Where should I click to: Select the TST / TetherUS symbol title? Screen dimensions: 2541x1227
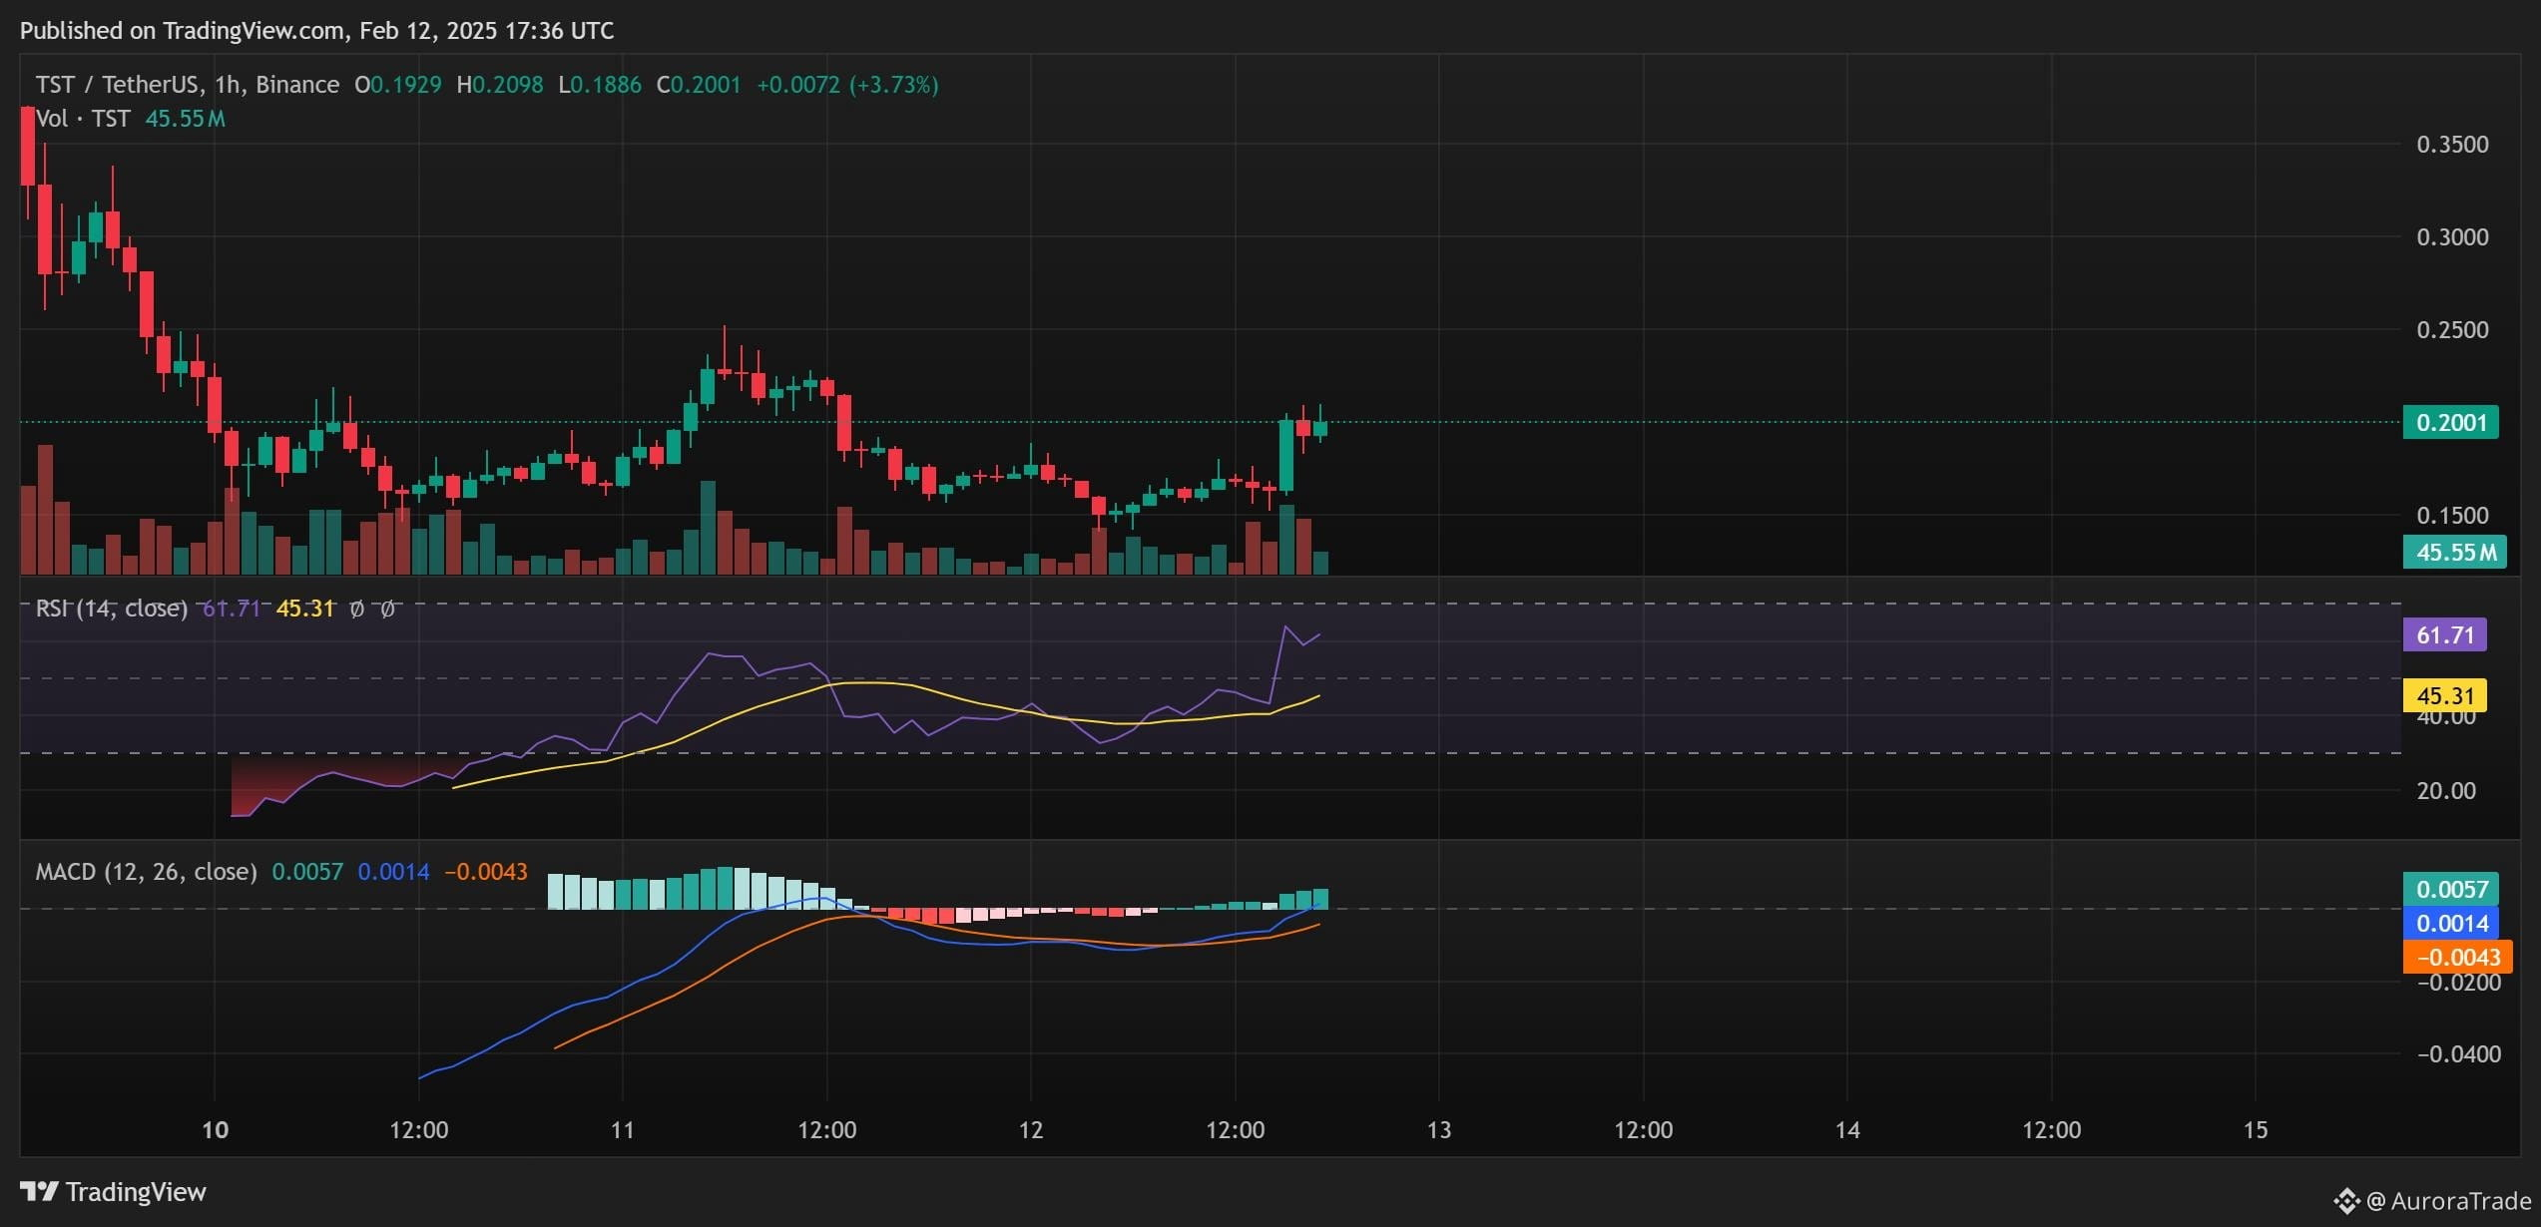coord(188,85)
